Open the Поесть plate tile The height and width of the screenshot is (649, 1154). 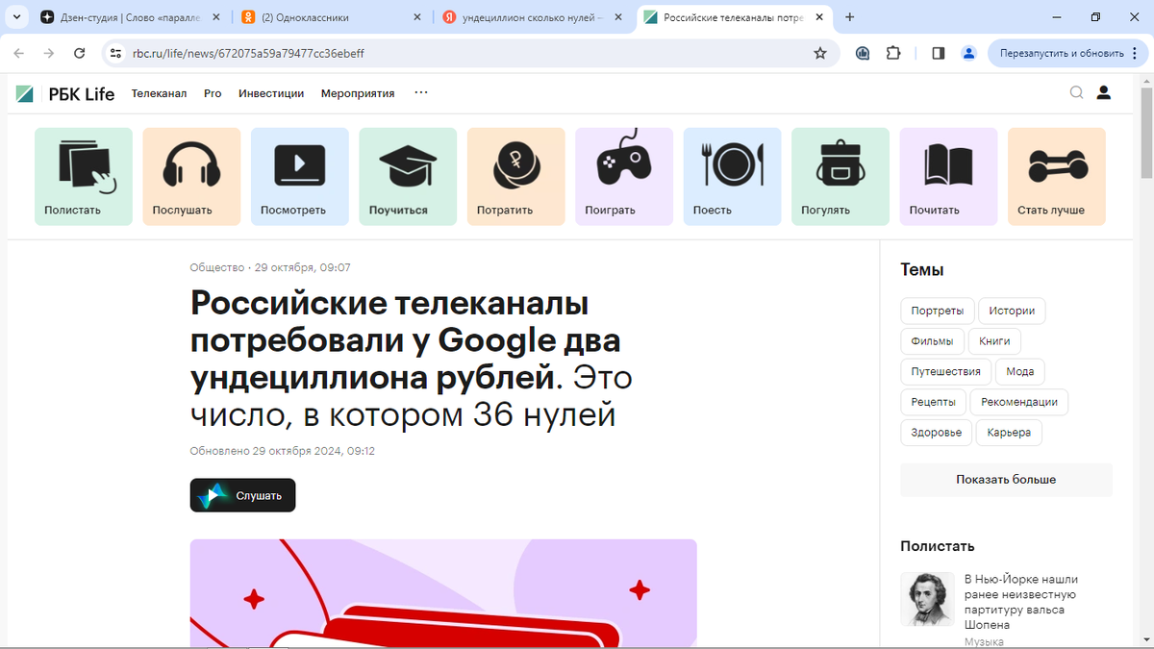(x=733, y=177)
